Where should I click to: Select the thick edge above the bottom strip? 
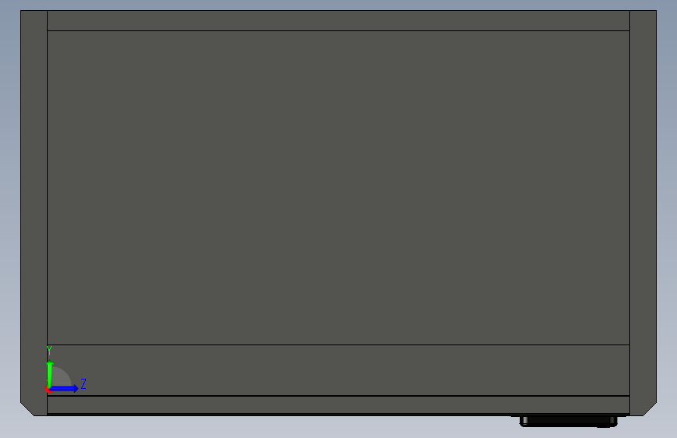[339, 396]
